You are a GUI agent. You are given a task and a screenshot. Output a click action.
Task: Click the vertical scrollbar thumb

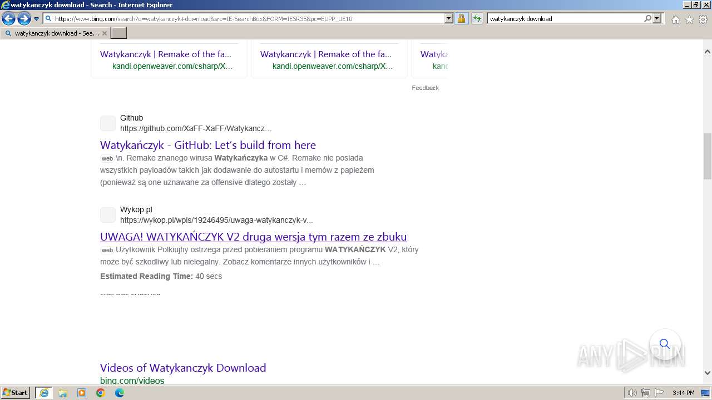(x=708, y=156)
